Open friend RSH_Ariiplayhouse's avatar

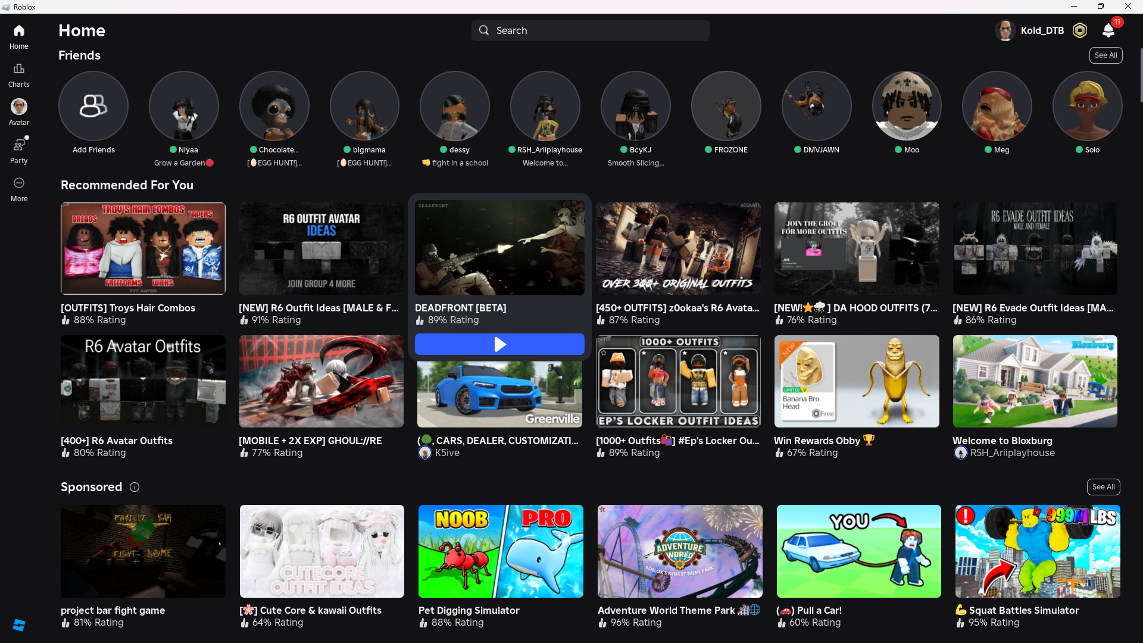545,106
